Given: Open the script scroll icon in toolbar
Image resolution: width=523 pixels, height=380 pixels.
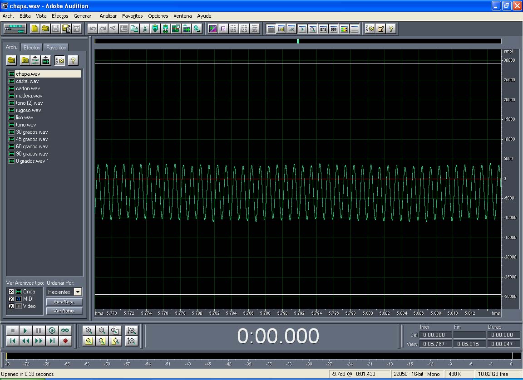Looking at the screenshot, I should point(380,29).
